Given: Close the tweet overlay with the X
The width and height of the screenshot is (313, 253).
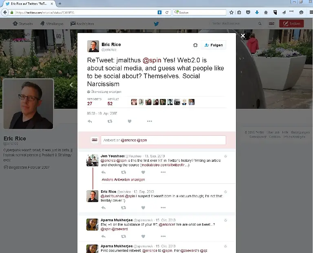Looking at the screenshot, I should point(243,36).
